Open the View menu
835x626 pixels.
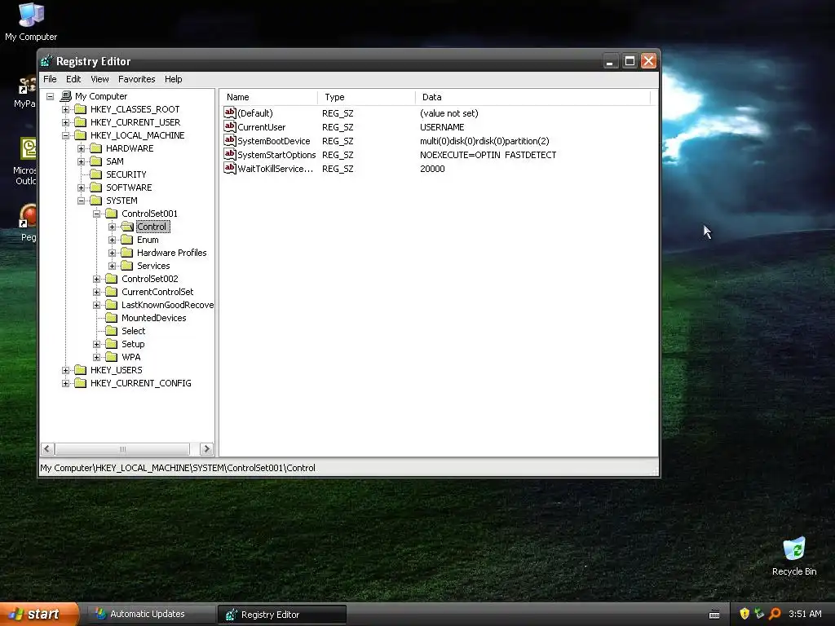[x=99, y=79]
